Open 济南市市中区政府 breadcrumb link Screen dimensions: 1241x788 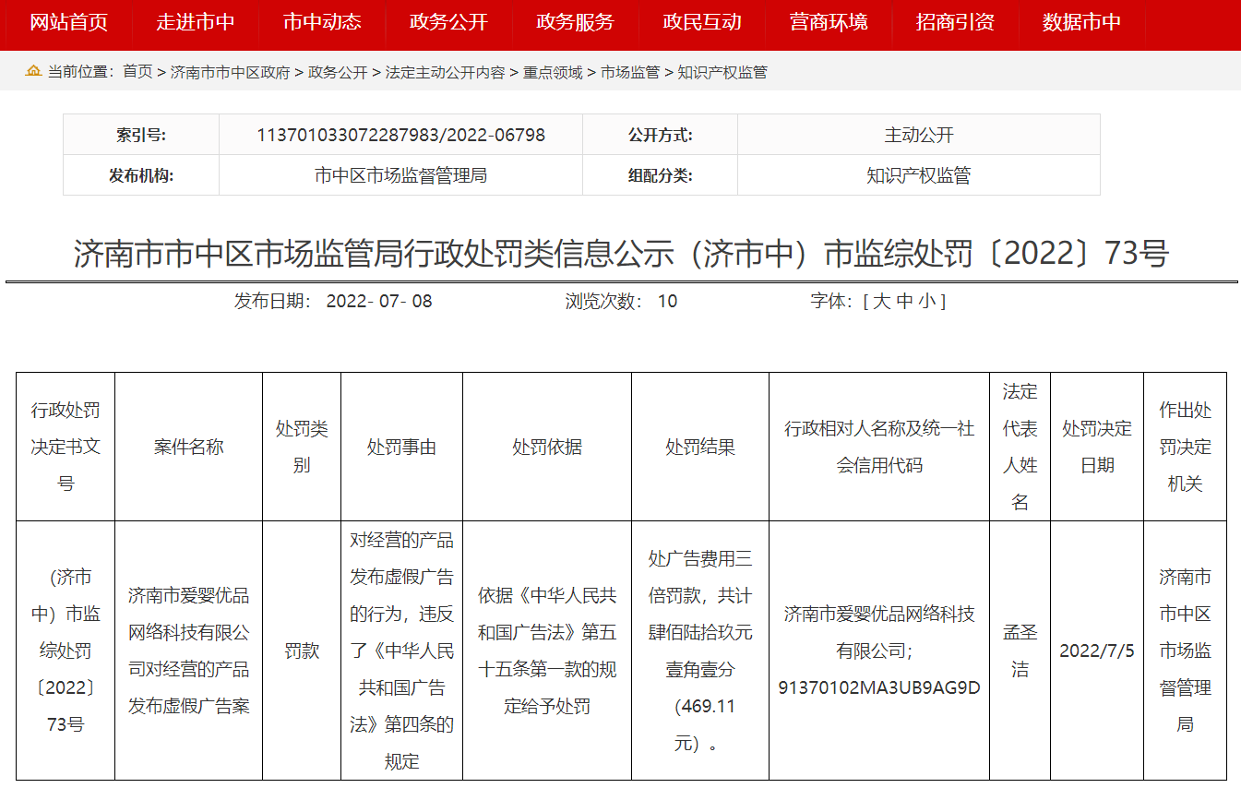point(230,72)
